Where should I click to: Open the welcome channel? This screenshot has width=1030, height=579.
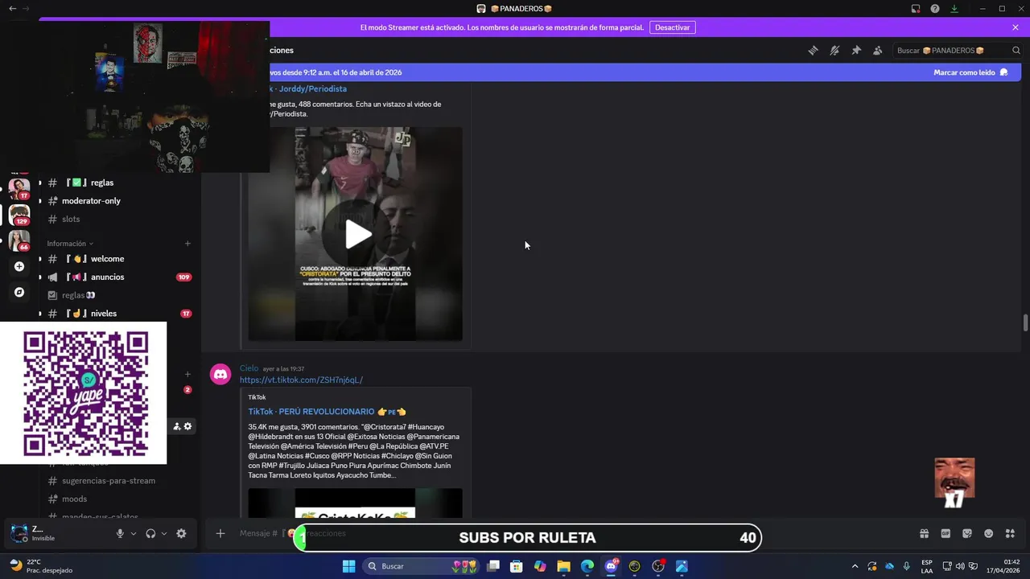[116, 259]
